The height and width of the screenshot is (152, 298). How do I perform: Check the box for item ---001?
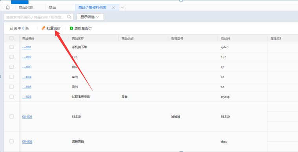[x=12, y=47]
